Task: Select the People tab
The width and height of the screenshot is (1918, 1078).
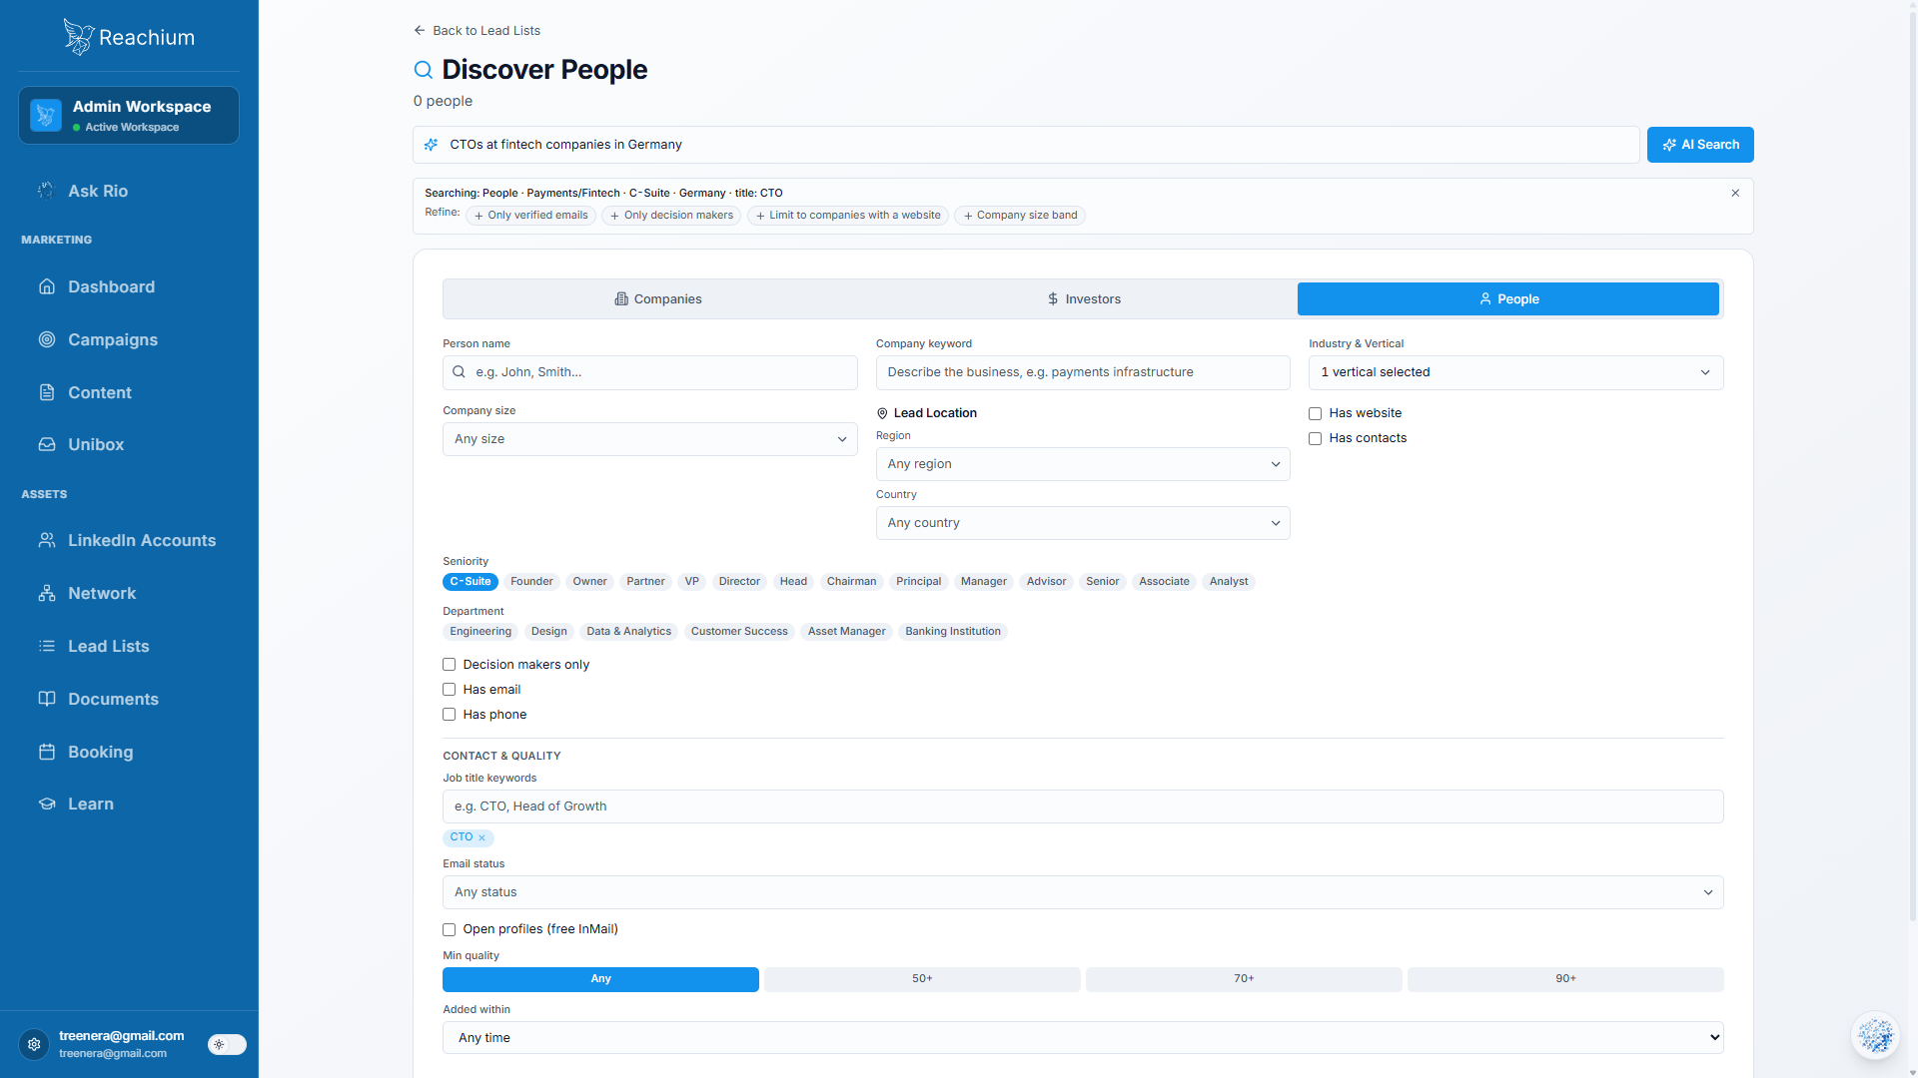Action: (x=1508, y=299)
